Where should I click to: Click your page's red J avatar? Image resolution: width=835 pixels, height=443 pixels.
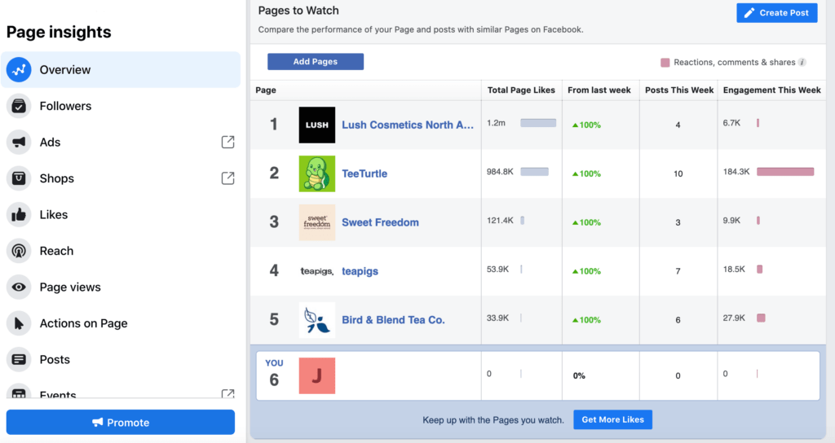[x=317, y=375]
